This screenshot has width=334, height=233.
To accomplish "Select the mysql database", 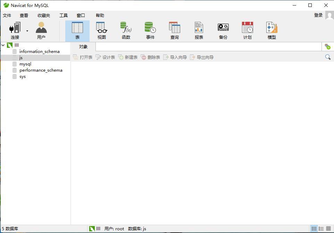I will (x=25, y=64).
